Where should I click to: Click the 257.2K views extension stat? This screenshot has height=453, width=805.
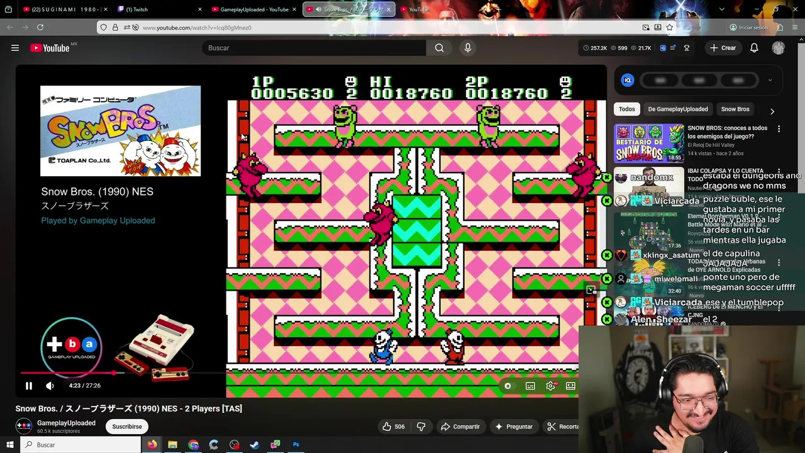pyautogui.click(x=595, y=48)
